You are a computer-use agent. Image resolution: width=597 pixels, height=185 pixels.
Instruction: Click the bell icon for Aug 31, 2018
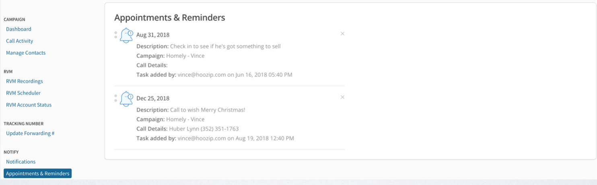[126, 35]
